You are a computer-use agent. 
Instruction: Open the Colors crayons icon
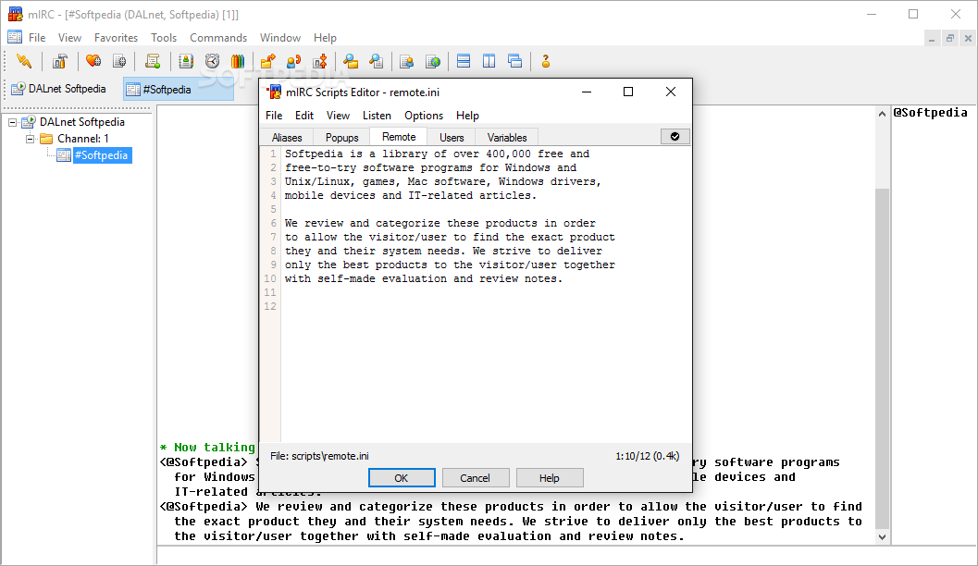pos(238,61)
